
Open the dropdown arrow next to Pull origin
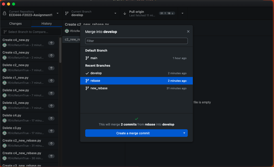(182, 13)
